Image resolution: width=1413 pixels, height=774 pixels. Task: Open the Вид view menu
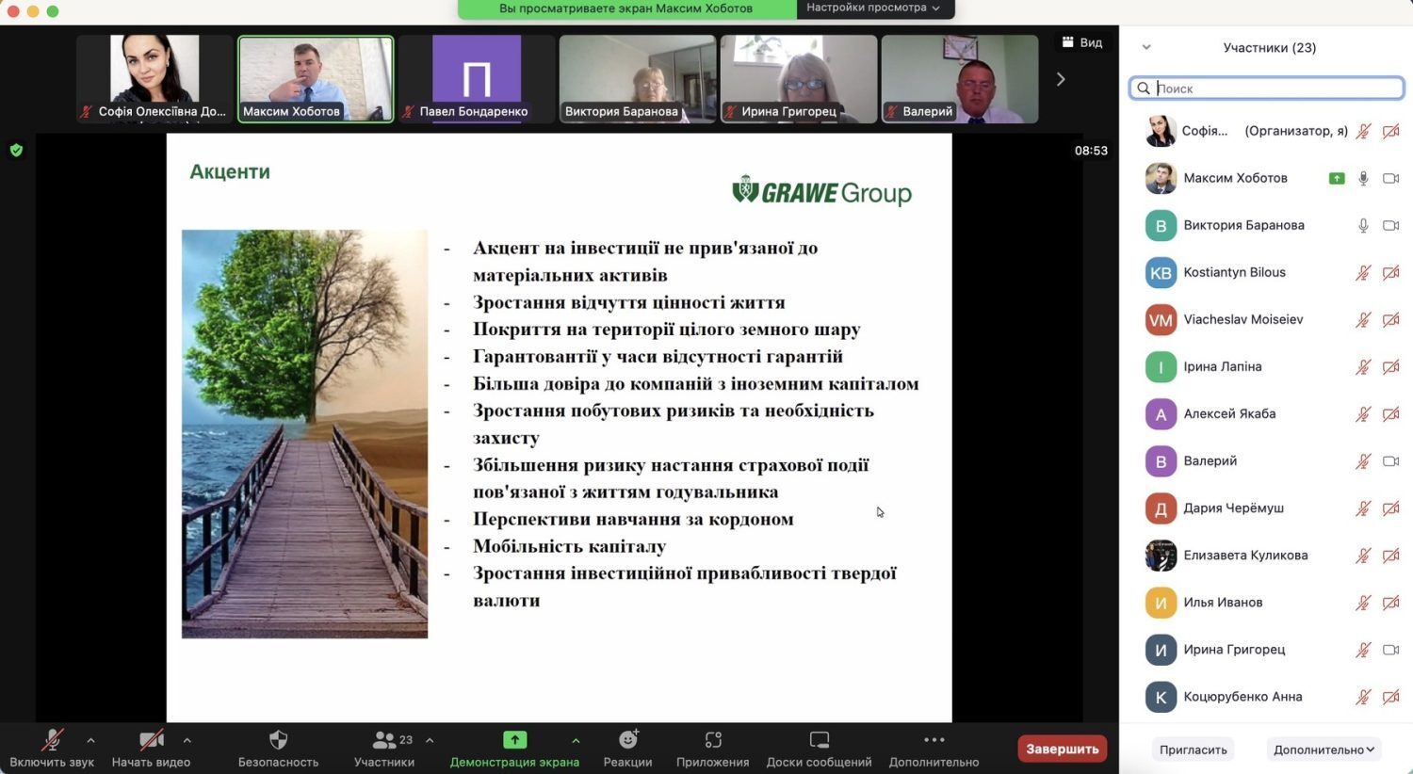click(x=1082, y=42)
